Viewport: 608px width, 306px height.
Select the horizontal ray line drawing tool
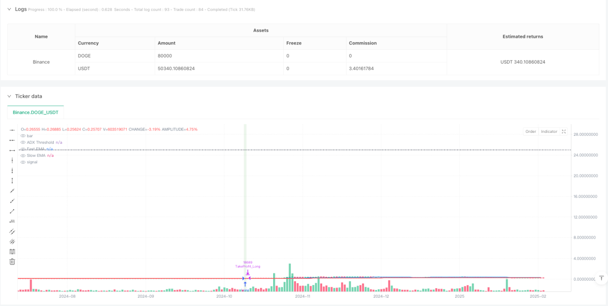click(x=12, y=140)
